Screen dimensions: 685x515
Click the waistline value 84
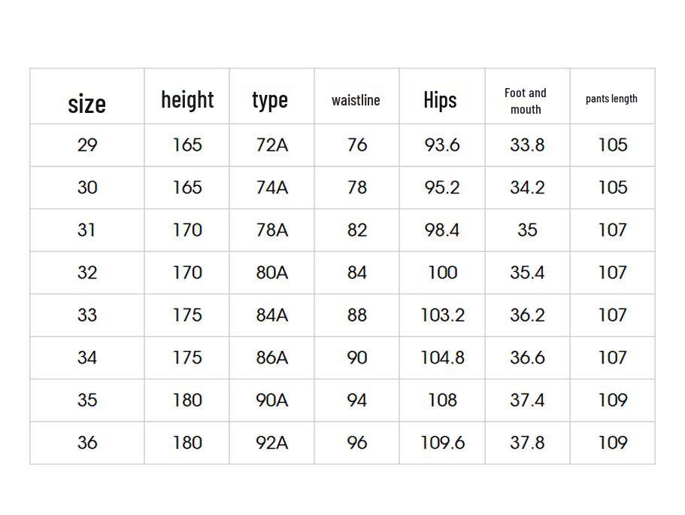[357, 273]
